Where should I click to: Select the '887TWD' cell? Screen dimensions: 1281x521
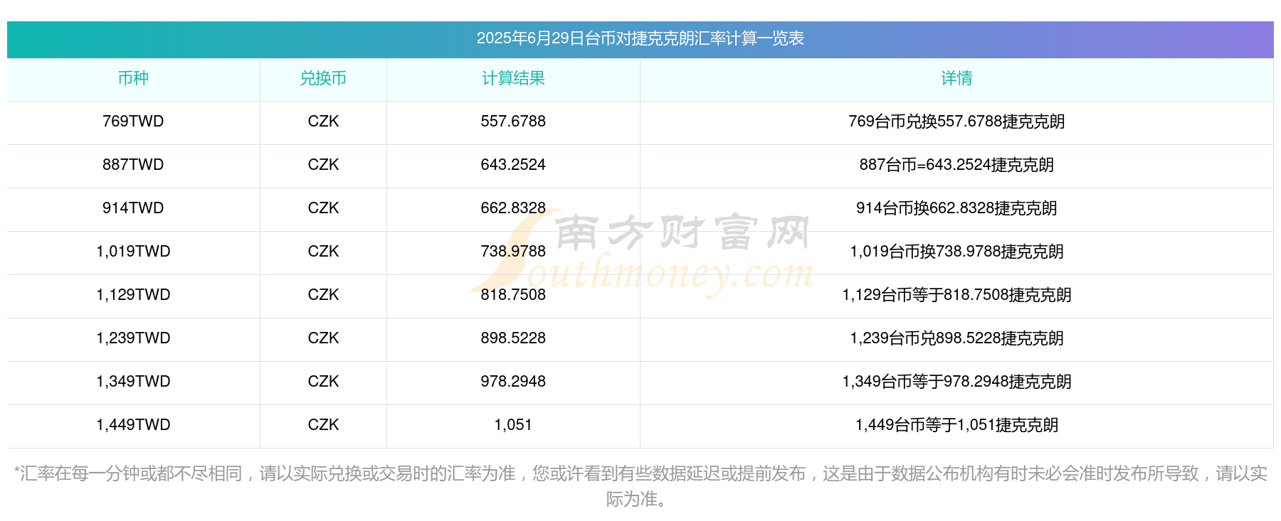(133, 165)
